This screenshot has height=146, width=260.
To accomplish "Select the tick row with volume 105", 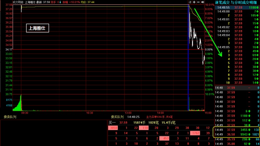I will click(x=237, y=15).
